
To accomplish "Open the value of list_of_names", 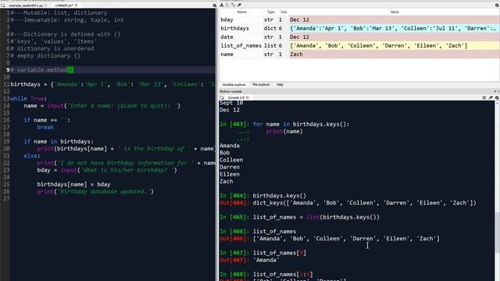I will (x=394, y=45).
